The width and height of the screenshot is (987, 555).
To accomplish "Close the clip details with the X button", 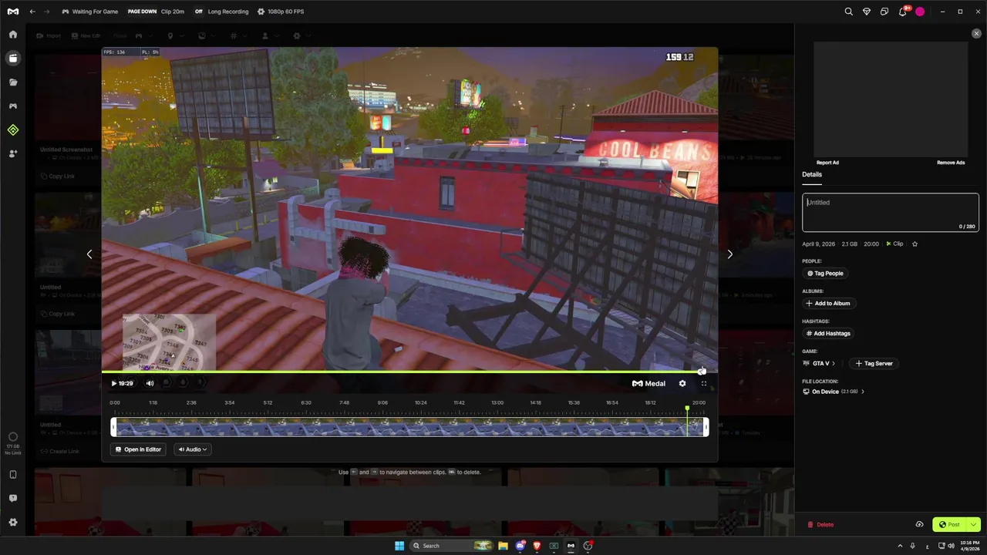I will coord(976,34).
